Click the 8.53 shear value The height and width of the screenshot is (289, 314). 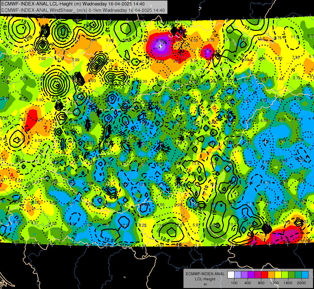[x=301, y=160]
